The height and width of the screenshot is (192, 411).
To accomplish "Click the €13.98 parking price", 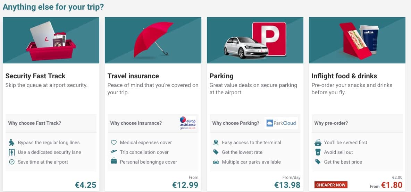I will [x=287, y=185].
